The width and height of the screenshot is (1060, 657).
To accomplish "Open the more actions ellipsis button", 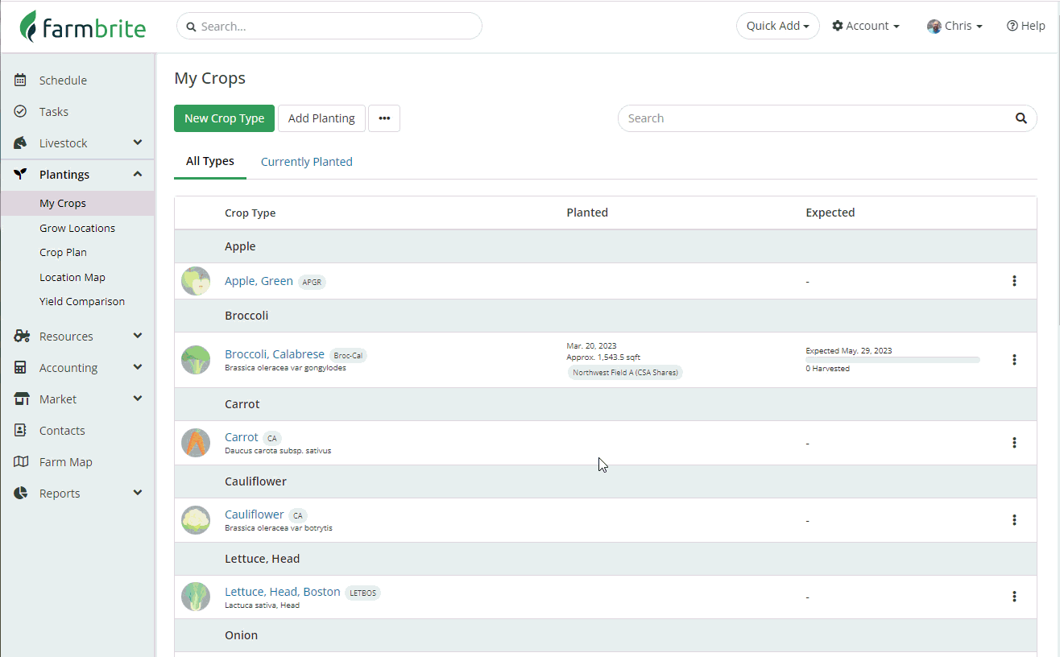I will click(384, 118).
